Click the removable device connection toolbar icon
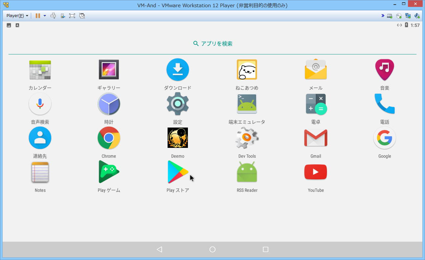 tap(63, 16)
